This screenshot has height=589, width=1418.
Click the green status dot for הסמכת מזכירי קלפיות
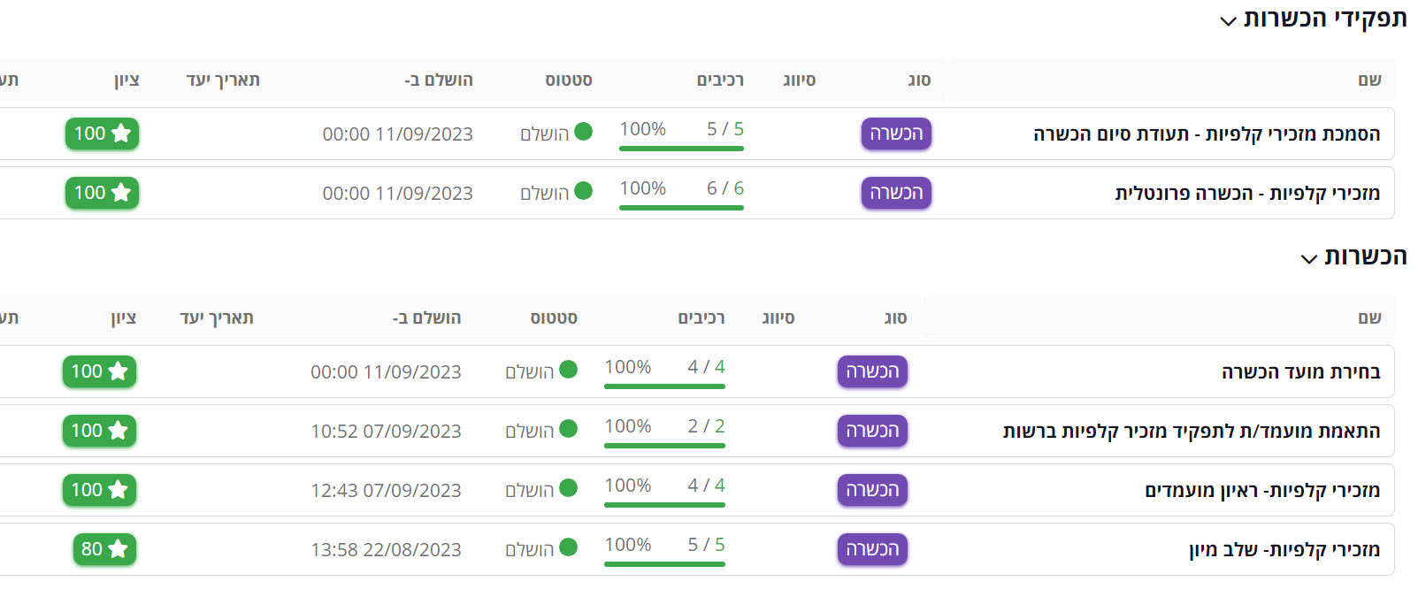tap(583, 132)
